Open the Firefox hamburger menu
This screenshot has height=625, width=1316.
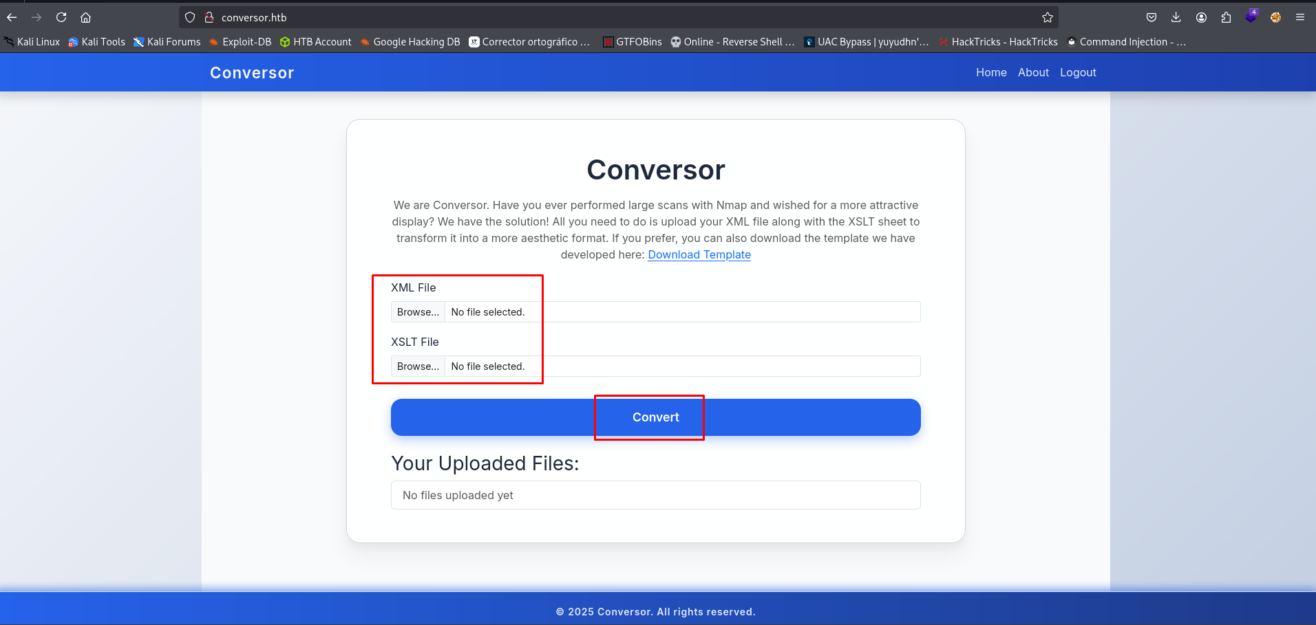(x=1300, y=17)
